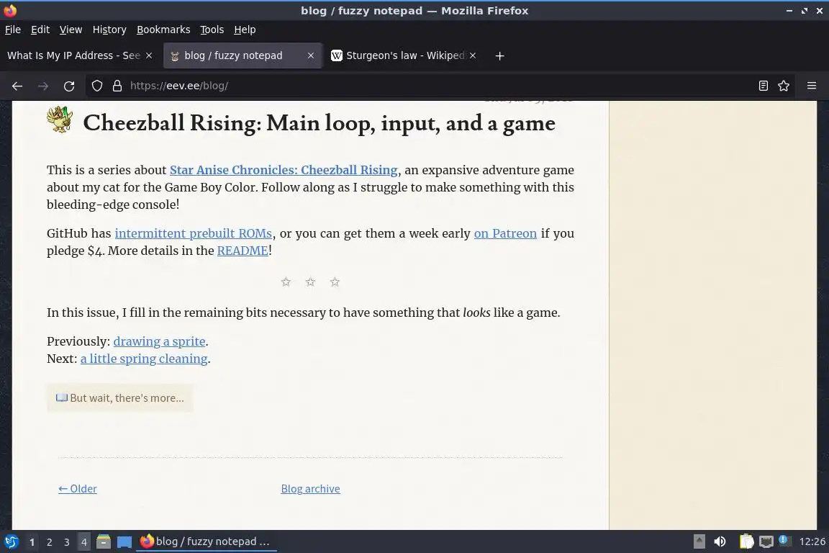
Task: Toggle reader view icon in address bar
Action: point(763,86)
